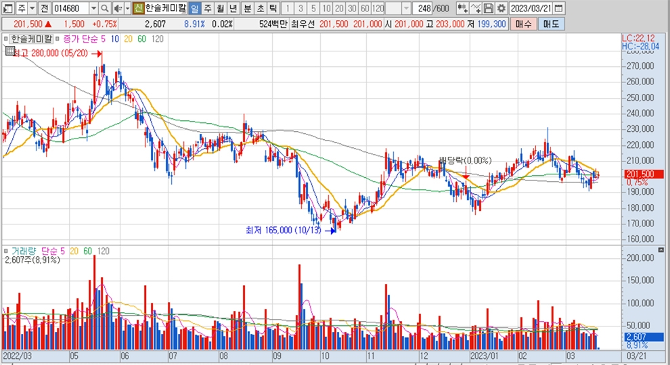
Task: Expand the dropdown next to speaker icon
Action: pyautogui.click(x=127, y=8)
